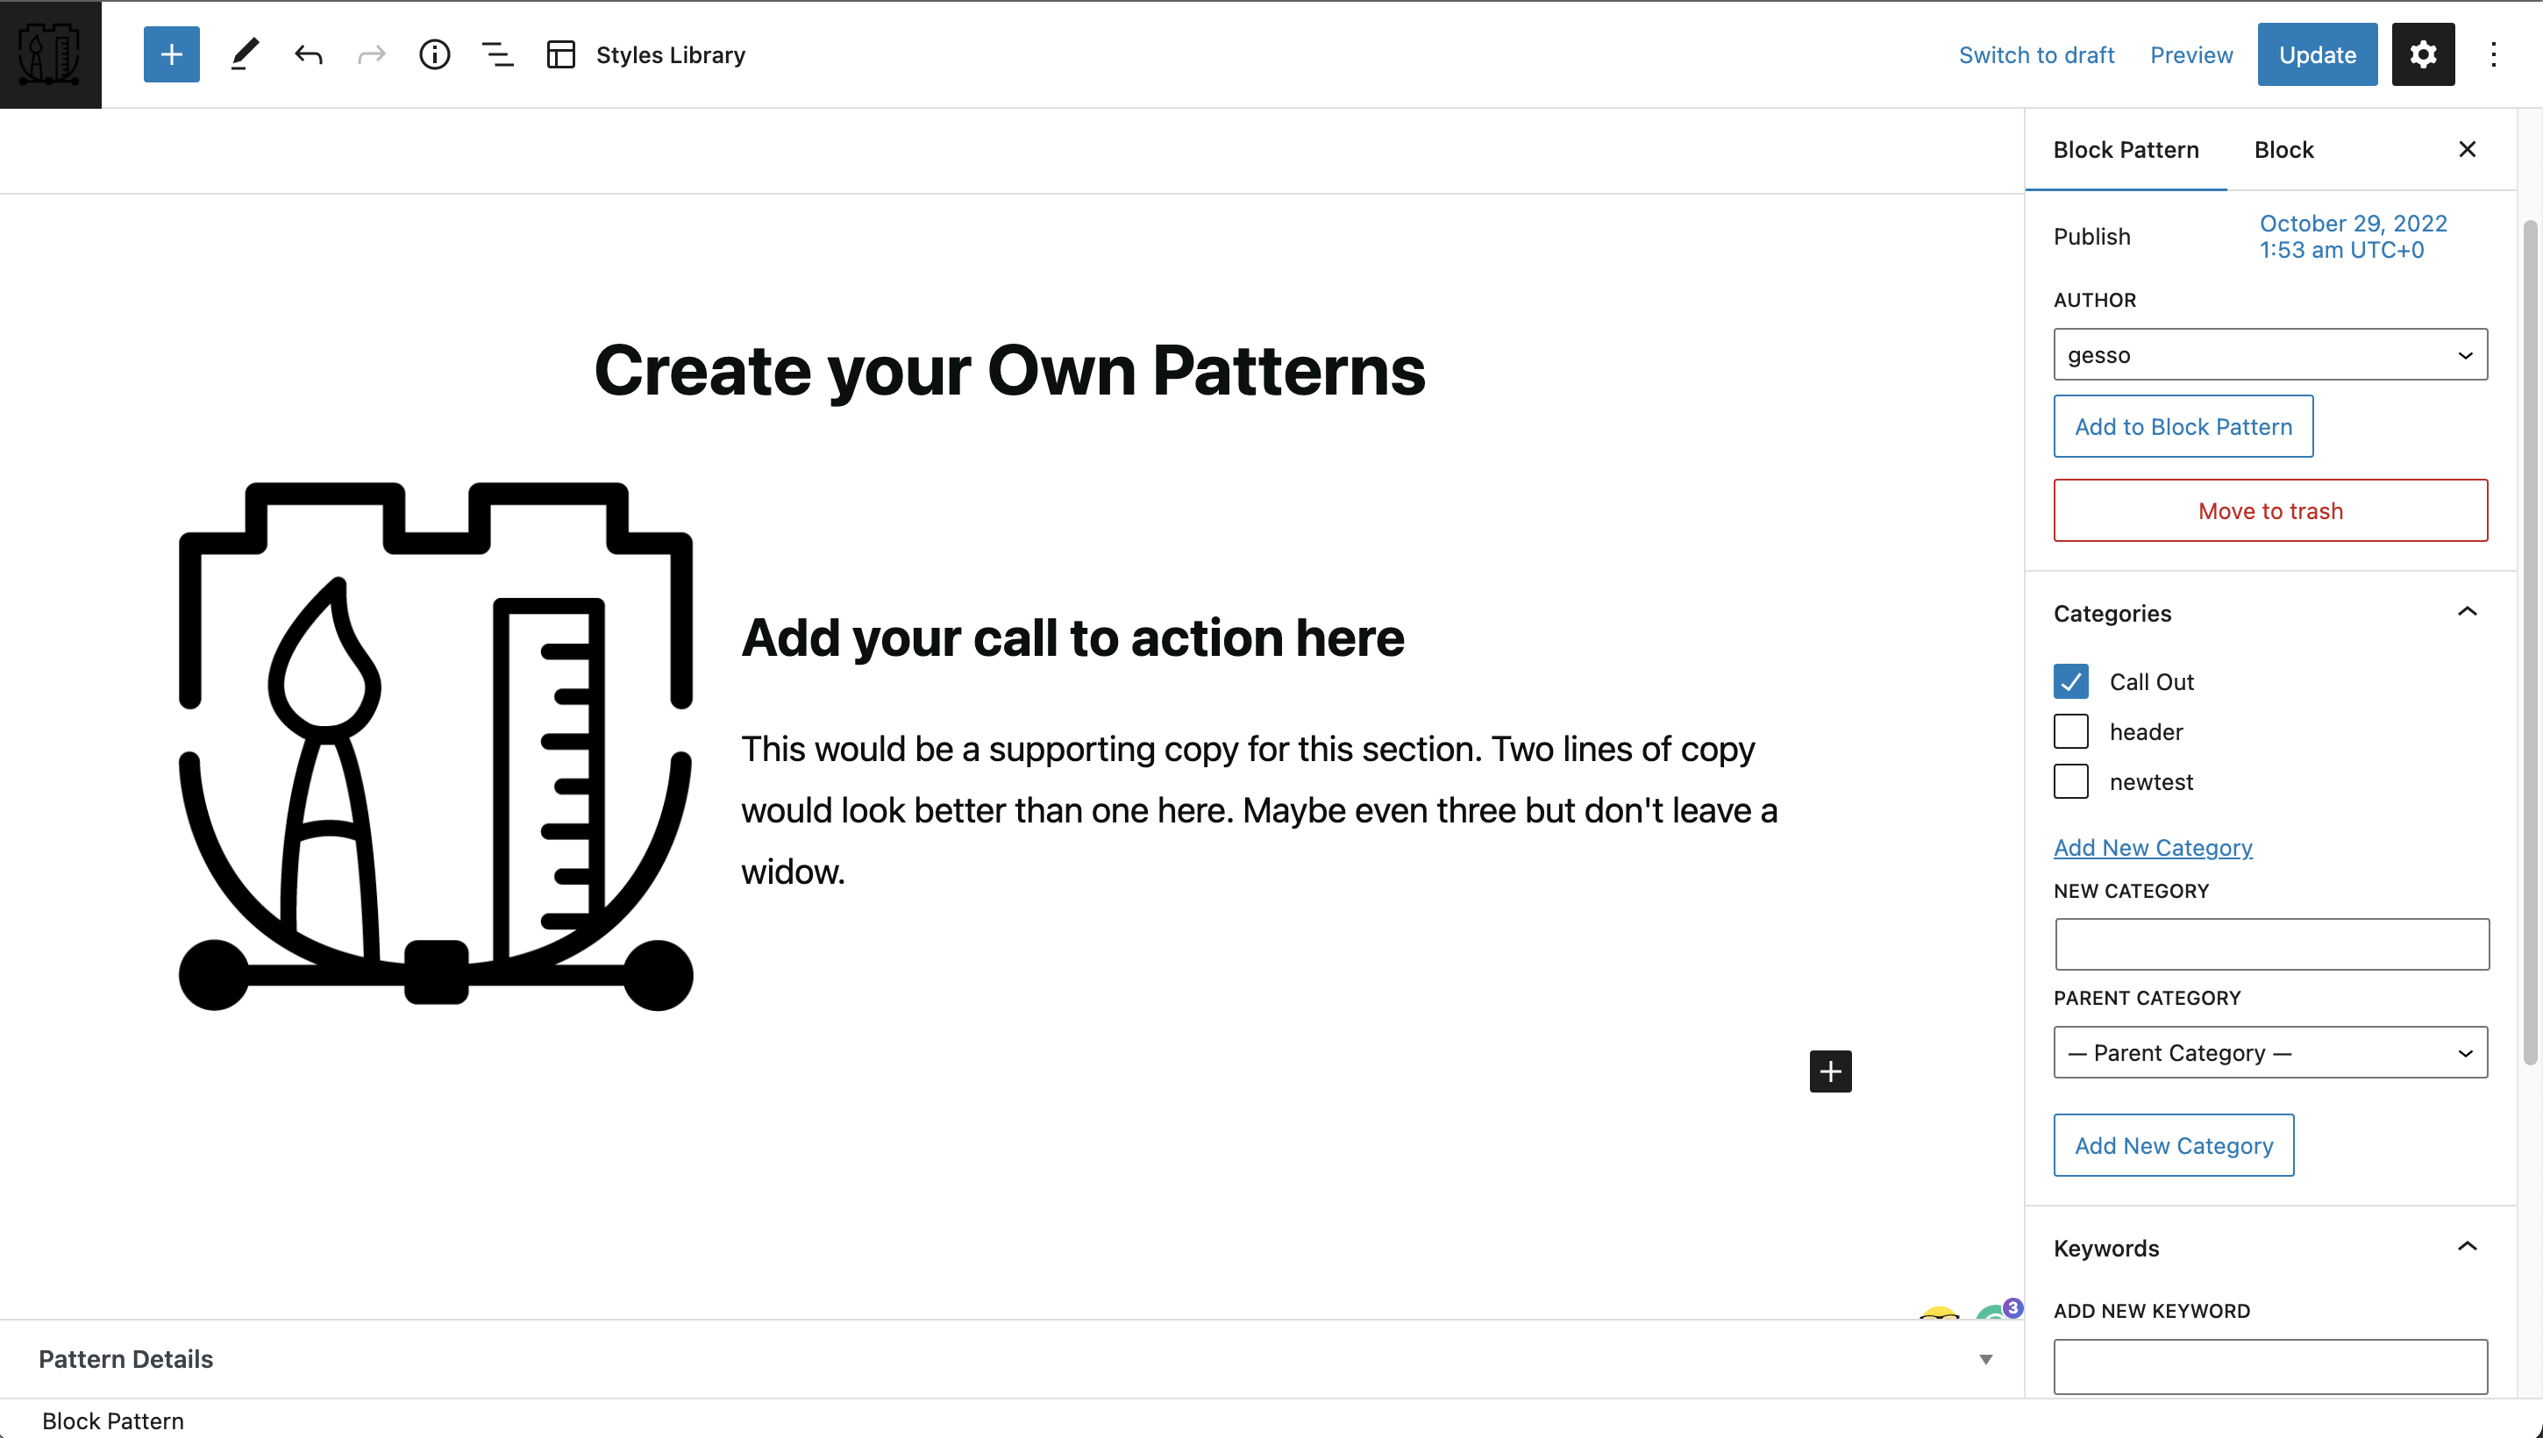Open the three-dot Options menu
2543x1438 pixels.
2494,54
